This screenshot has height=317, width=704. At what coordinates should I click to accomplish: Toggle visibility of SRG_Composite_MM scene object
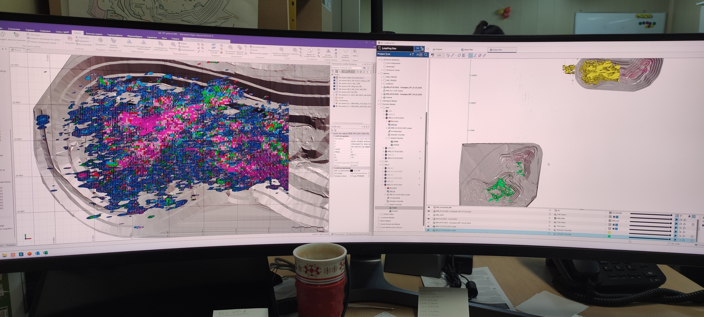(x=429, y=207)
